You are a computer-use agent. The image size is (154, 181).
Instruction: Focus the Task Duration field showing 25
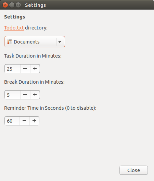(x=12, y=69)
